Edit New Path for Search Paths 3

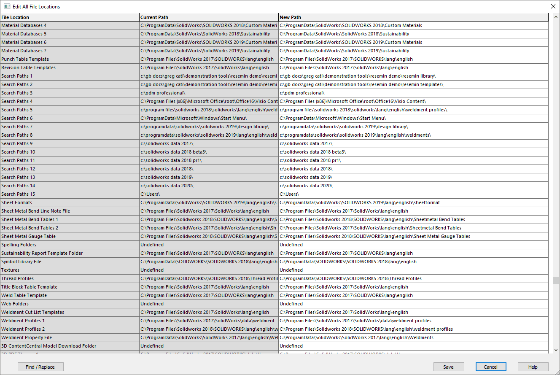pos(413,93)
